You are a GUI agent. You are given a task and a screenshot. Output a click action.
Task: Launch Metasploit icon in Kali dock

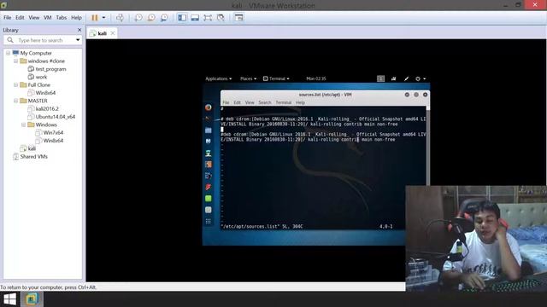[209, 142]
